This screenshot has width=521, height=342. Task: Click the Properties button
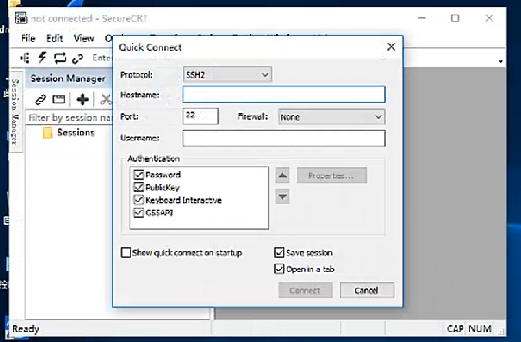click(331, 175)
